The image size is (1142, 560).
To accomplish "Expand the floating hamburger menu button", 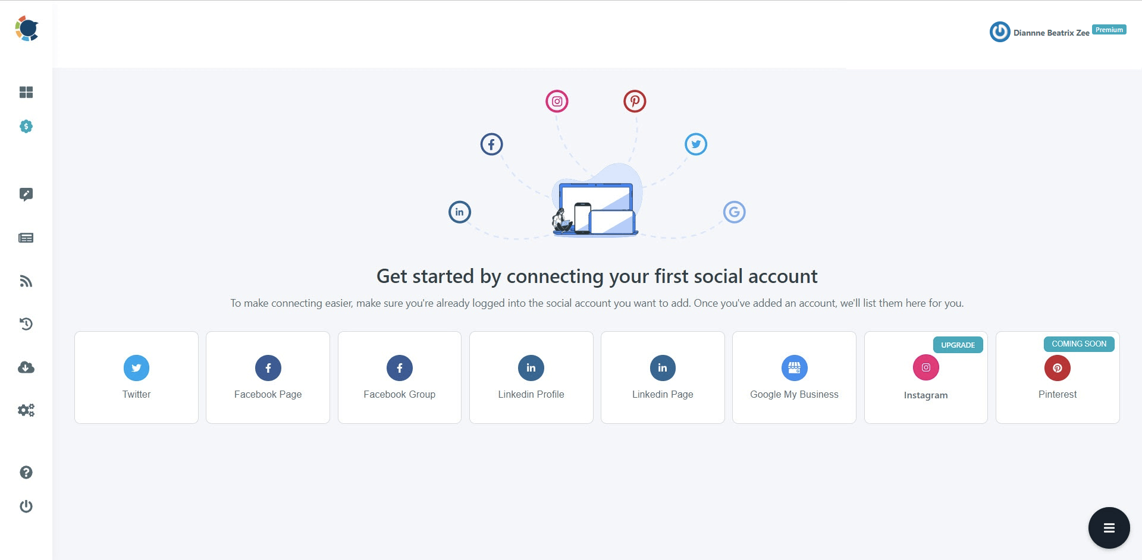I will (x=1109, y=527).
